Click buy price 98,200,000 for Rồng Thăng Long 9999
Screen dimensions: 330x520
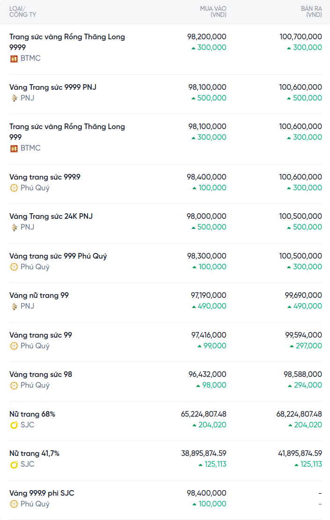206,36
